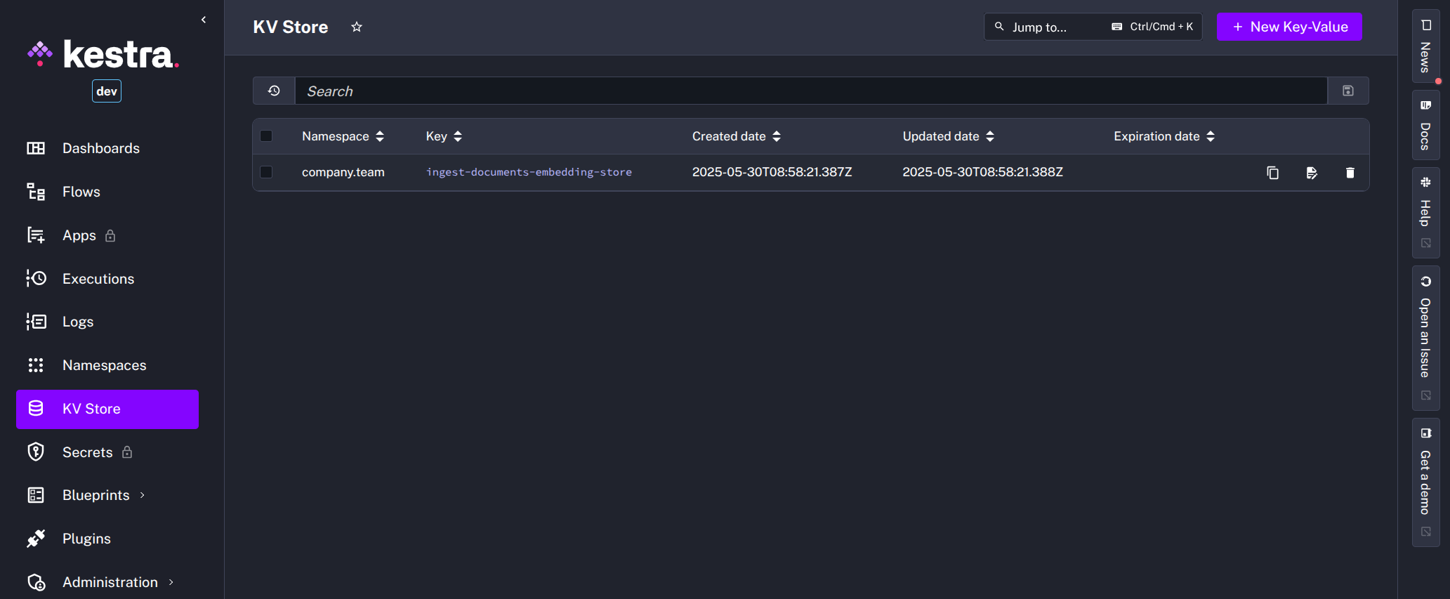Select the company.team row checkbox

click(266, 172)
